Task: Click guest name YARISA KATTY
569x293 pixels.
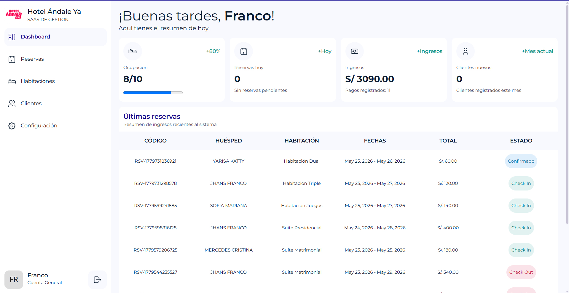Action: pos(229,161)
